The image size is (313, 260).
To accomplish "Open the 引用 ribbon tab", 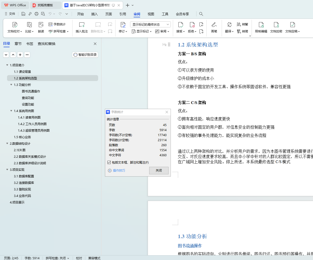I will (123, 14).
